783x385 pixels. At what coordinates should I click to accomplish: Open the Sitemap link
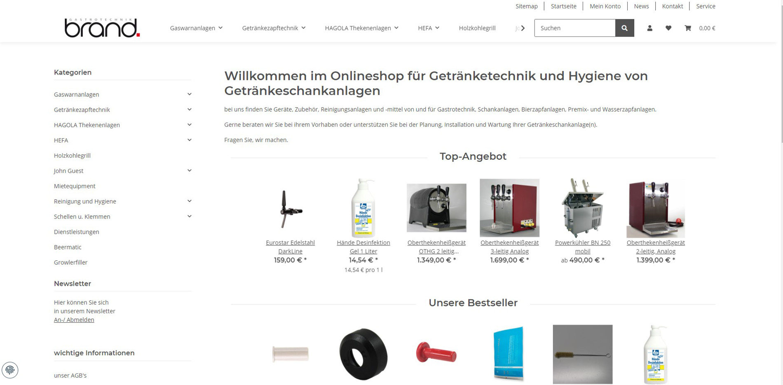click(526, 6)
